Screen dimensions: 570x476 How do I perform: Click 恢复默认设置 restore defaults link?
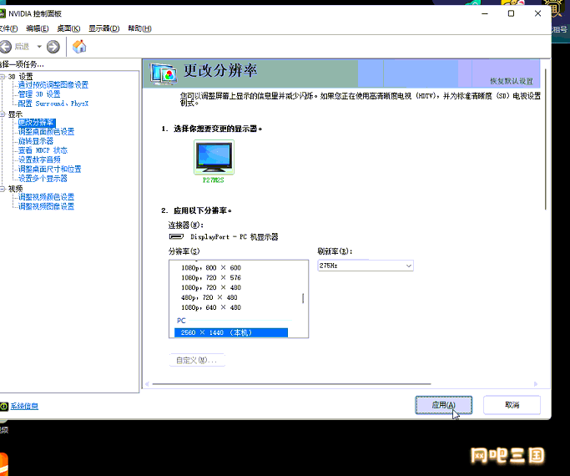[512, 81]
